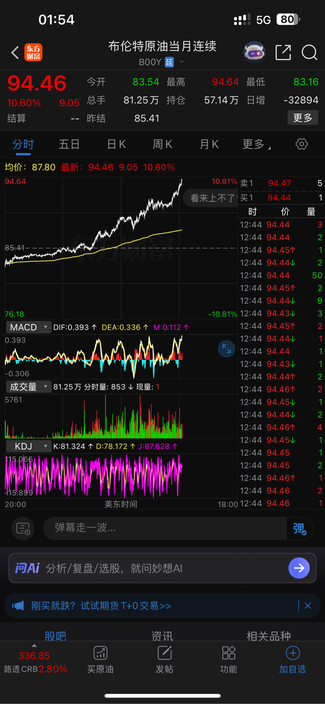Expand contract dropdown beside B00Y
Viewport: 325px width, 704px height.
182,62
